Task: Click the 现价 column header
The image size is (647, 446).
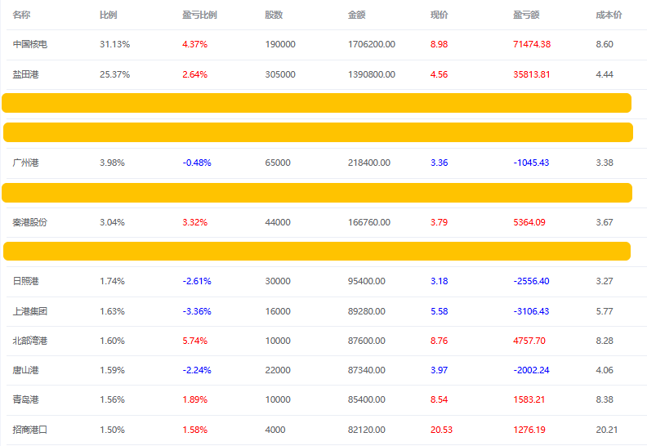Action: coord(440,15)
